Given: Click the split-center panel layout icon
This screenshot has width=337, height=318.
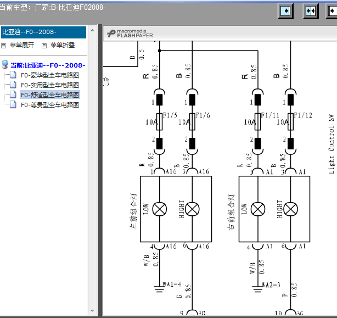Looking at the screenshot, I should 311,11.
